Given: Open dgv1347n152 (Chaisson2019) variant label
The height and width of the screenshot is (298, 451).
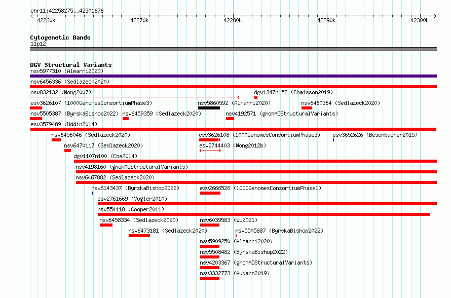Looking at the screenshot, I should pos(293,92).
